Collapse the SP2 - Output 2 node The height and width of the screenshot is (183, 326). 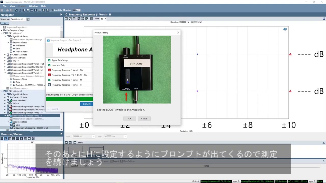click(x=2, y=91)
